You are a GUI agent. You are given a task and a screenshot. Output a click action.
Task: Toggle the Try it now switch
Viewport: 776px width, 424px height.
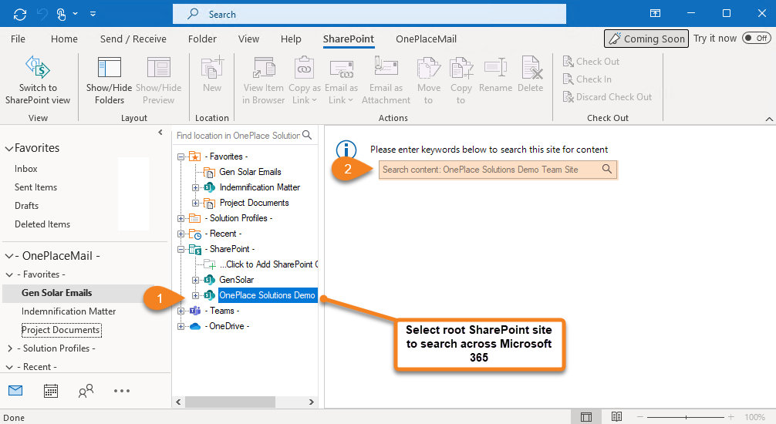coord(756,38)
